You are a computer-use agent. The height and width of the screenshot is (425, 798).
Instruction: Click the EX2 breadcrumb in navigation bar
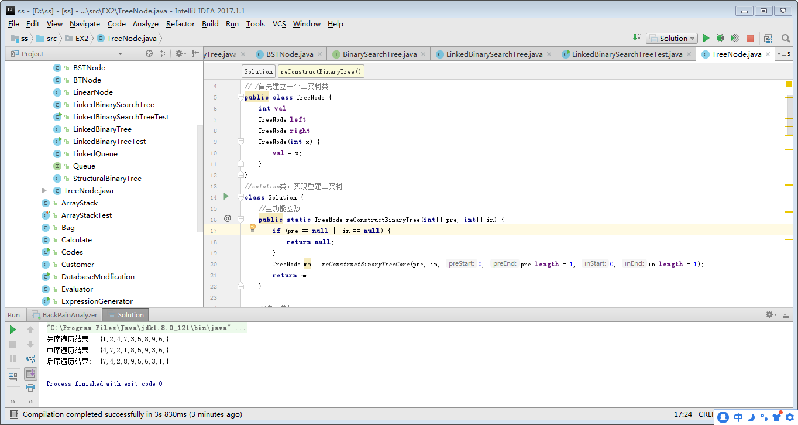pyautogui.click(x=77, y=38)
